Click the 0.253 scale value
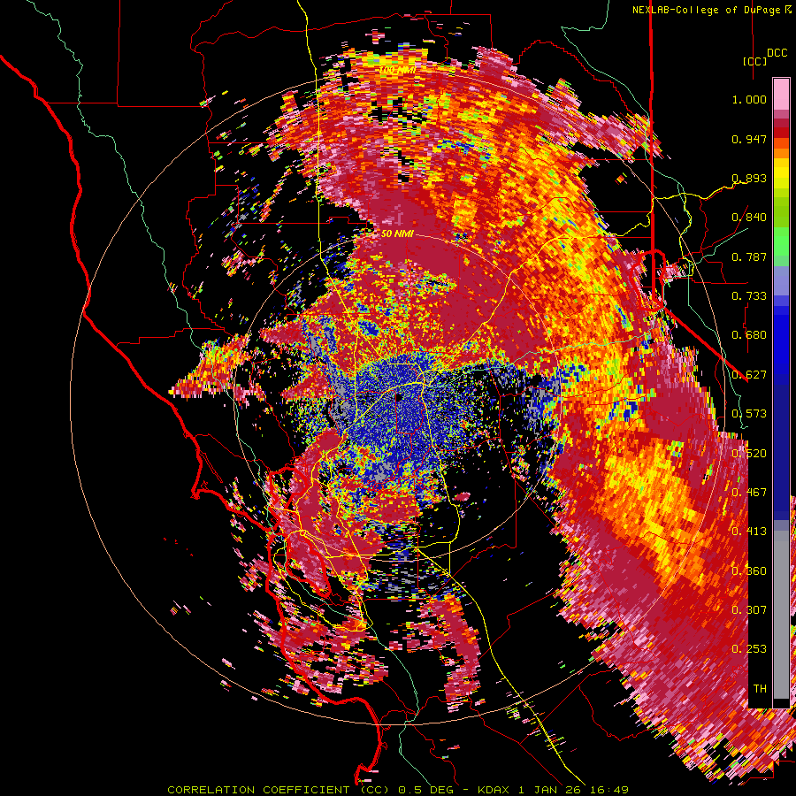Viewport: 796px width, 796px height. (749, 649)
